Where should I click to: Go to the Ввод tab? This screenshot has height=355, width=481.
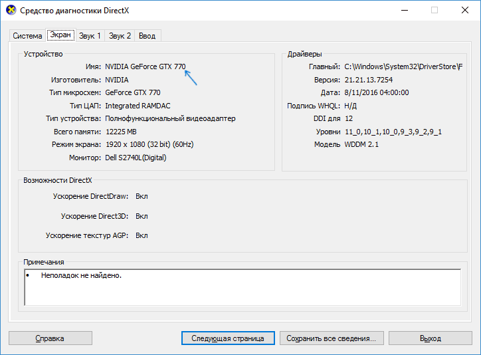[147, 36]
